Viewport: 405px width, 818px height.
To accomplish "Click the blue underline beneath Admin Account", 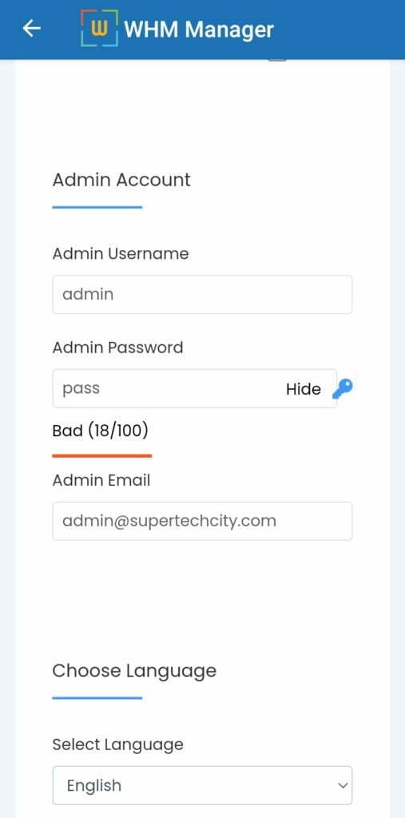I will pyautogui.click(x=97, y=207).
